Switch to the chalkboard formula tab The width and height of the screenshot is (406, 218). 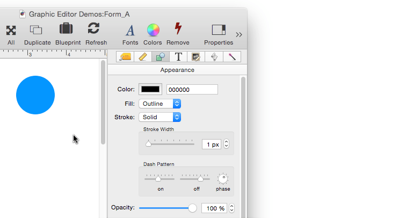195,57
